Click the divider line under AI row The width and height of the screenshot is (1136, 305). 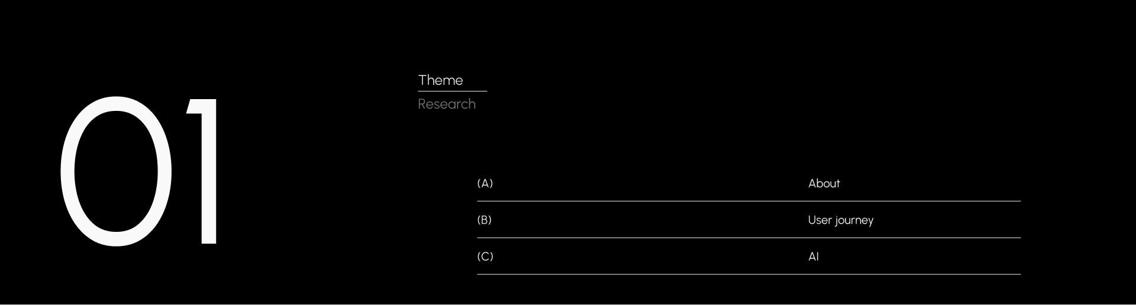748,274
